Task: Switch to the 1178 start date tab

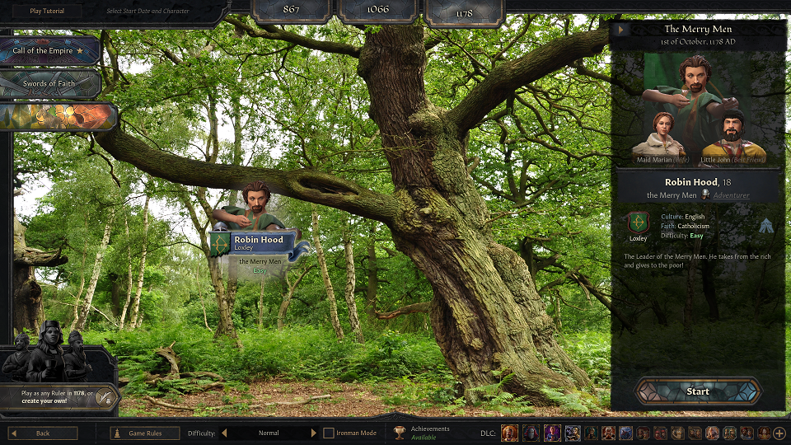Action: (465, 12)
